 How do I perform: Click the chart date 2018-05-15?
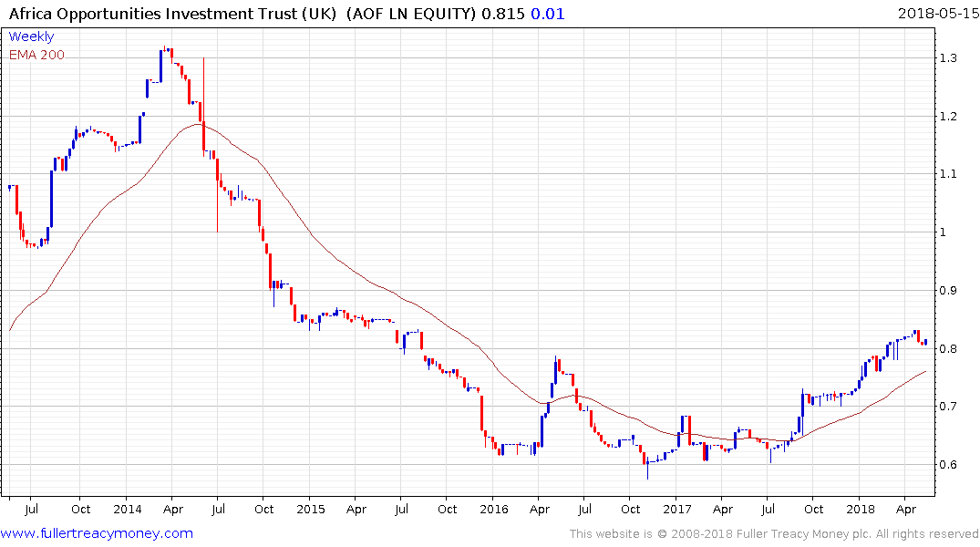938,13
